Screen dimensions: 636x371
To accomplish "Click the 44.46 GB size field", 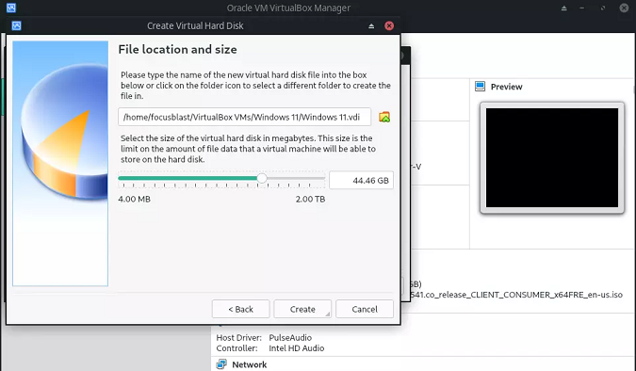I will 362,181.
